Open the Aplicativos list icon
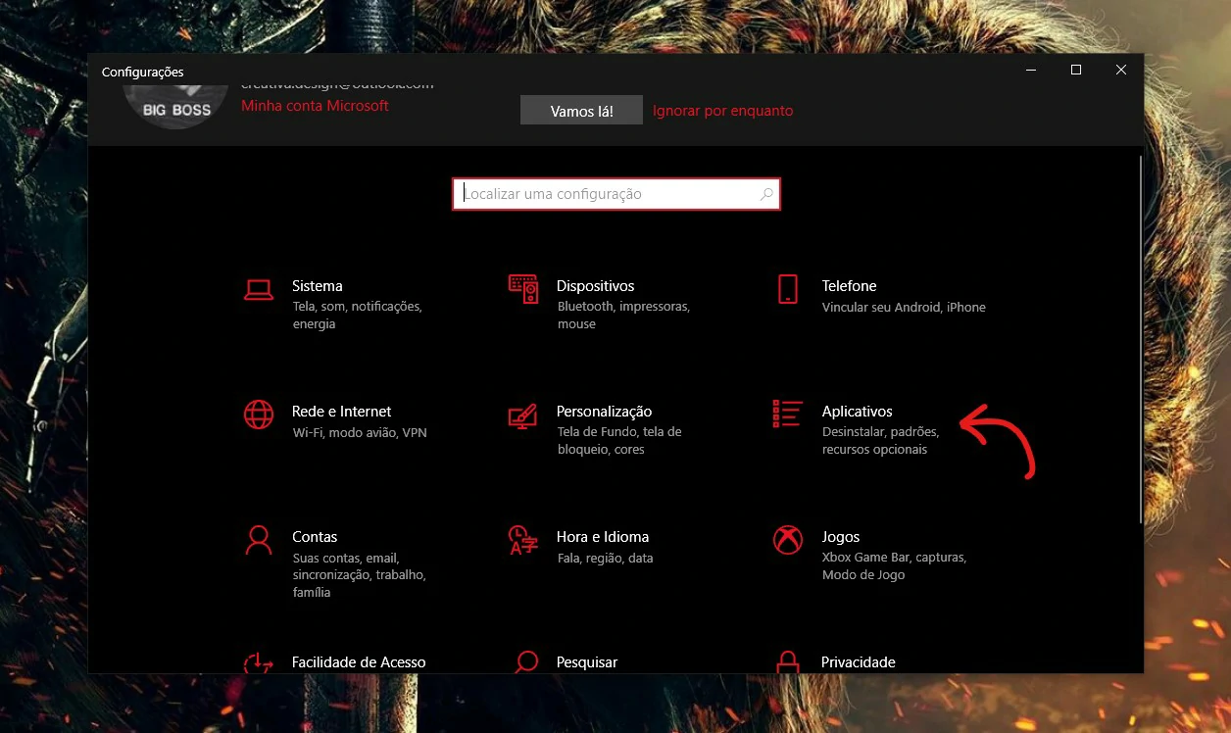Viewport: 1231px width, 733px height. click(788, 415)
